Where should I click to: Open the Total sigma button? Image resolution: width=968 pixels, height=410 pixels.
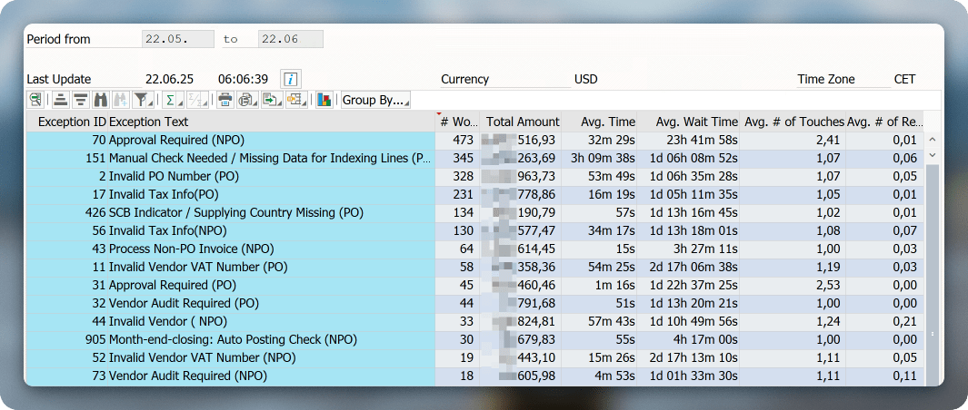click(x=172, y=100)
